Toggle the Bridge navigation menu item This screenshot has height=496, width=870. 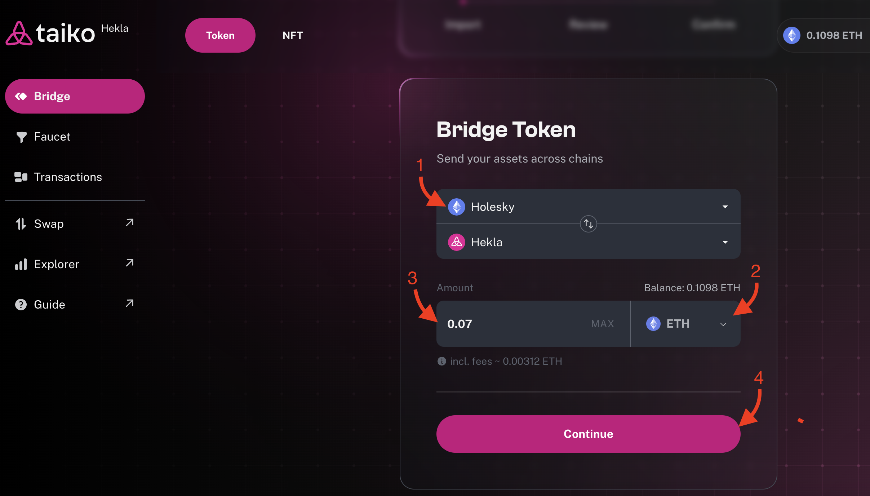click(x=75, y=96)
